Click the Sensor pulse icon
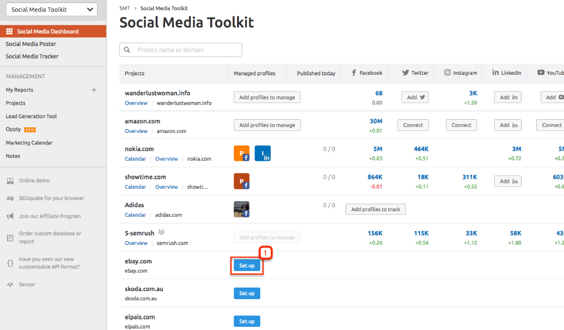 (x=10, y=285)
